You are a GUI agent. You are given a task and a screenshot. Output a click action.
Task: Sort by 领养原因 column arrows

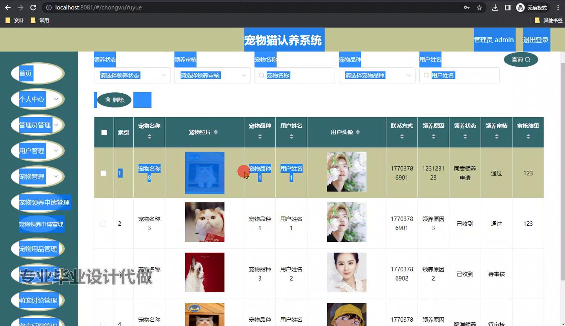433,136
